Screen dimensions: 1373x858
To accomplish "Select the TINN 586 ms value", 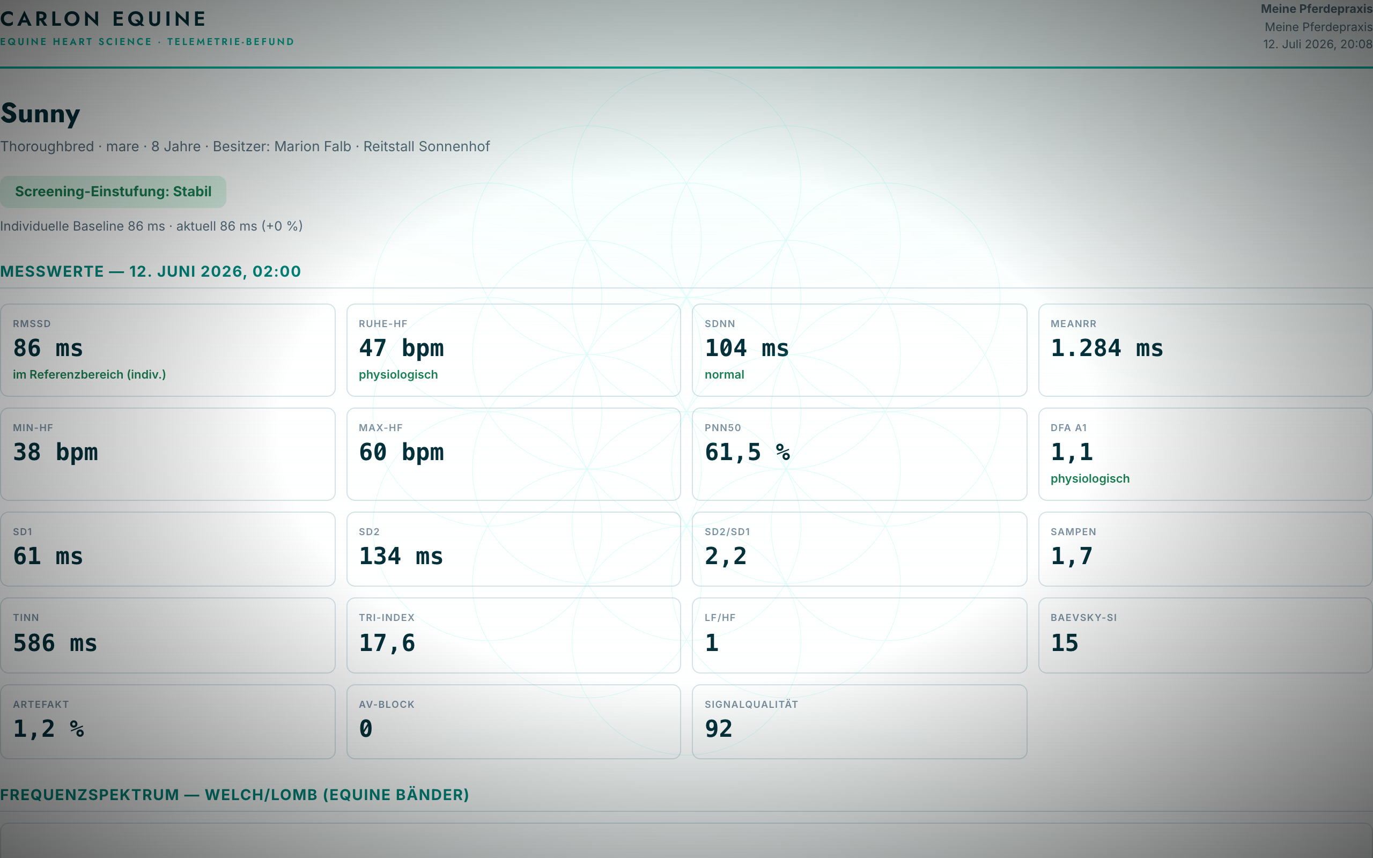I will click(55, 643).
